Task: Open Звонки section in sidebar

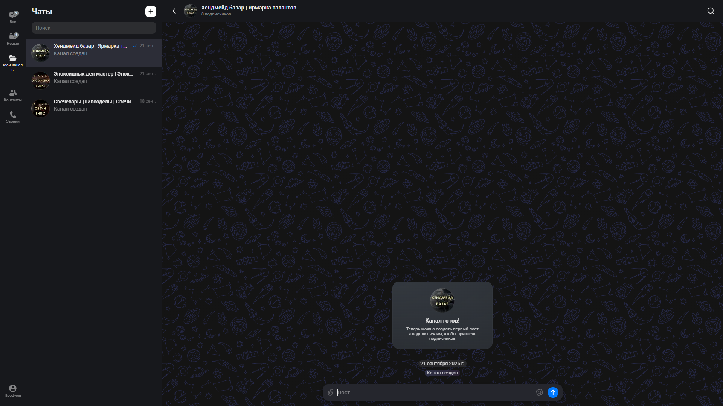Action: click(13, 117)
